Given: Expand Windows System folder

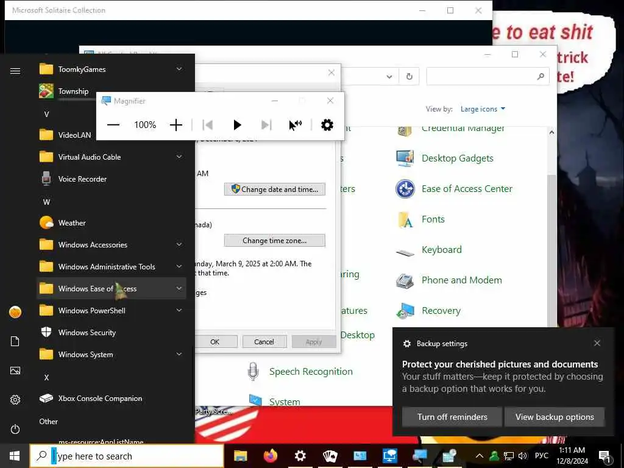Looking at the screenshot, I should click(179, 354).
